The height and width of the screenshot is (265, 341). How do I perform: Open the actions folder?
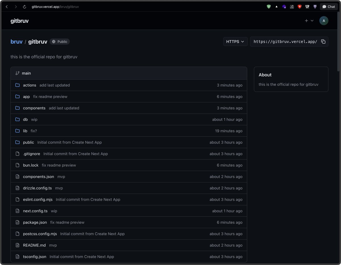point(30,85)
